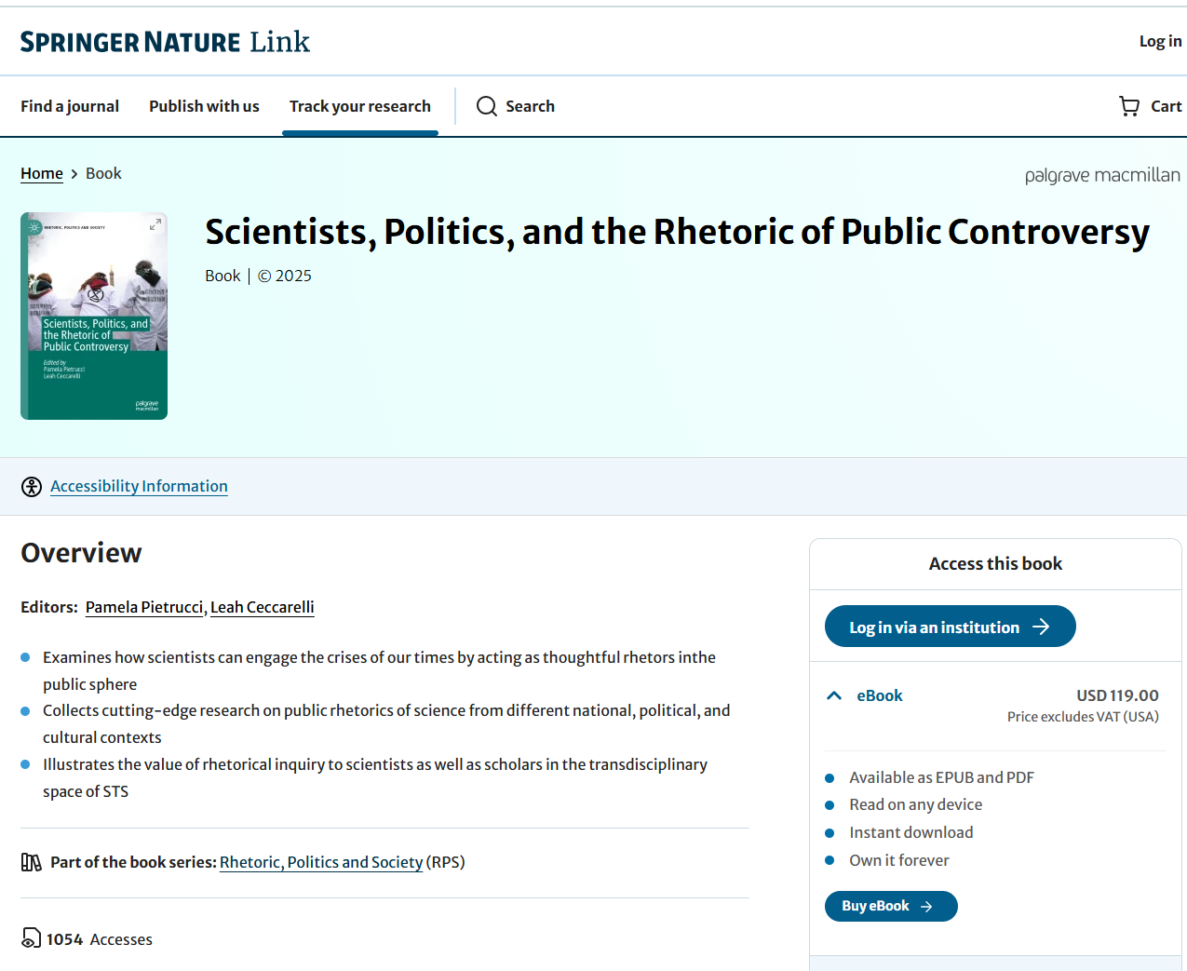Enlarge the book cover via expand icon

click(155, 224)
